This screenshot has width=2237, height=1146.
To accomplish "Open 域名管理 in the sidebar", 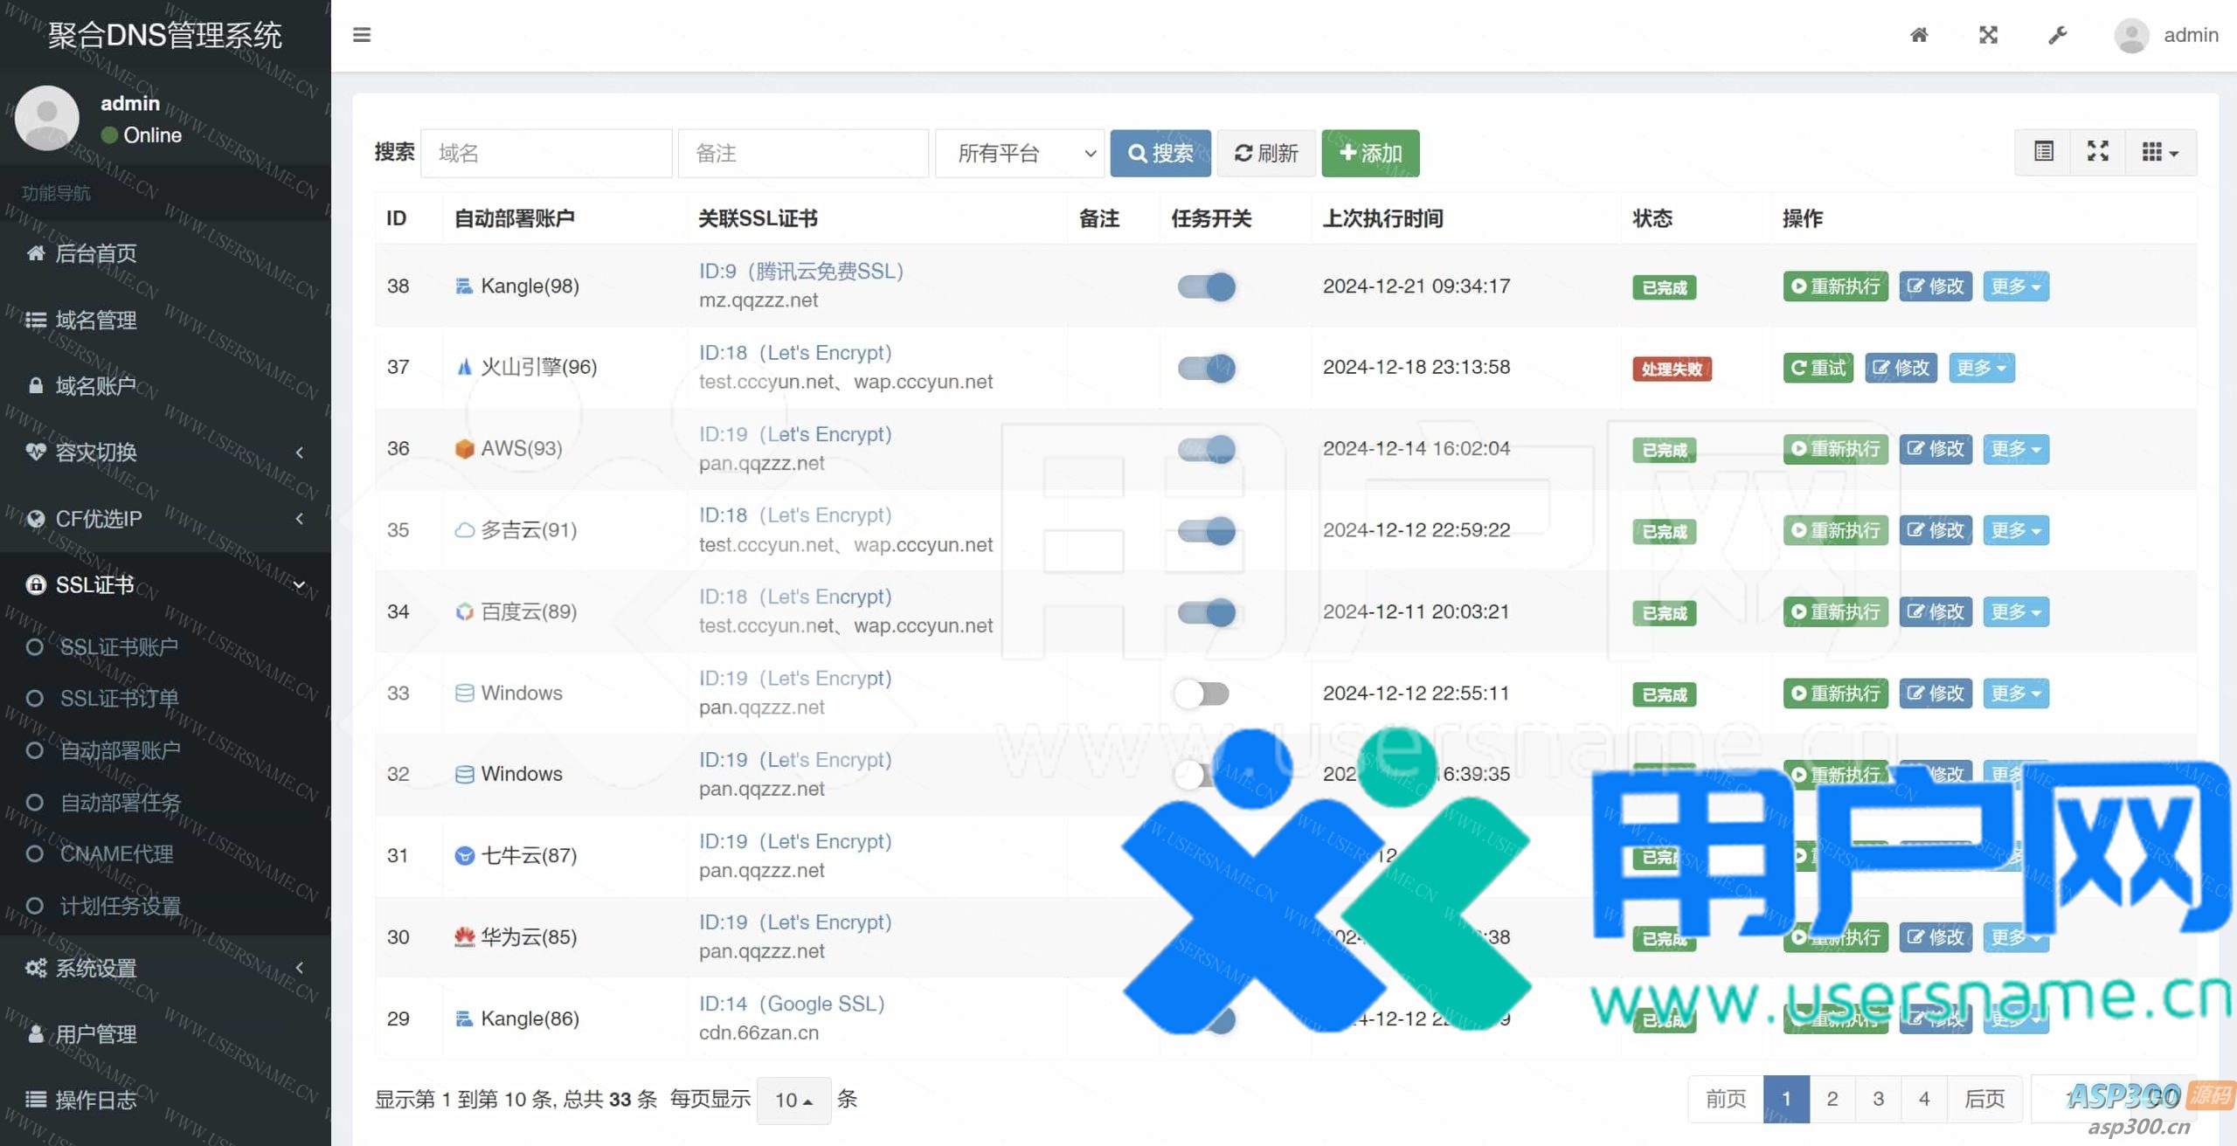I will tap(96, 321).
